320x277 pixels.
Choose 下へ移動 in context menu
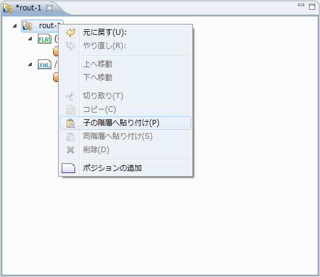click(126, 78)
